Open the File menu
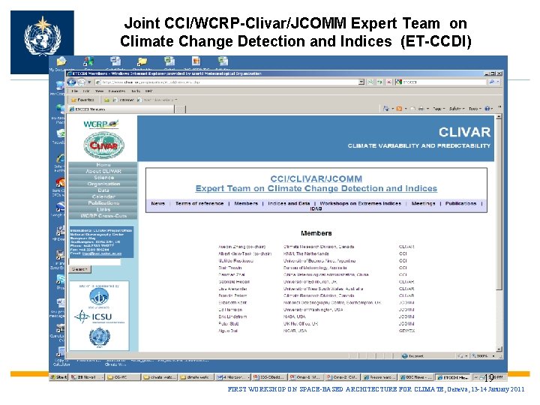 pos(75,91)
